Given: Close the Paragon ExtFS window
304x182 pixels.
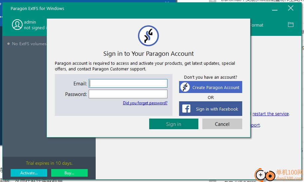Looking at the screenshot, I should point(291,8).
